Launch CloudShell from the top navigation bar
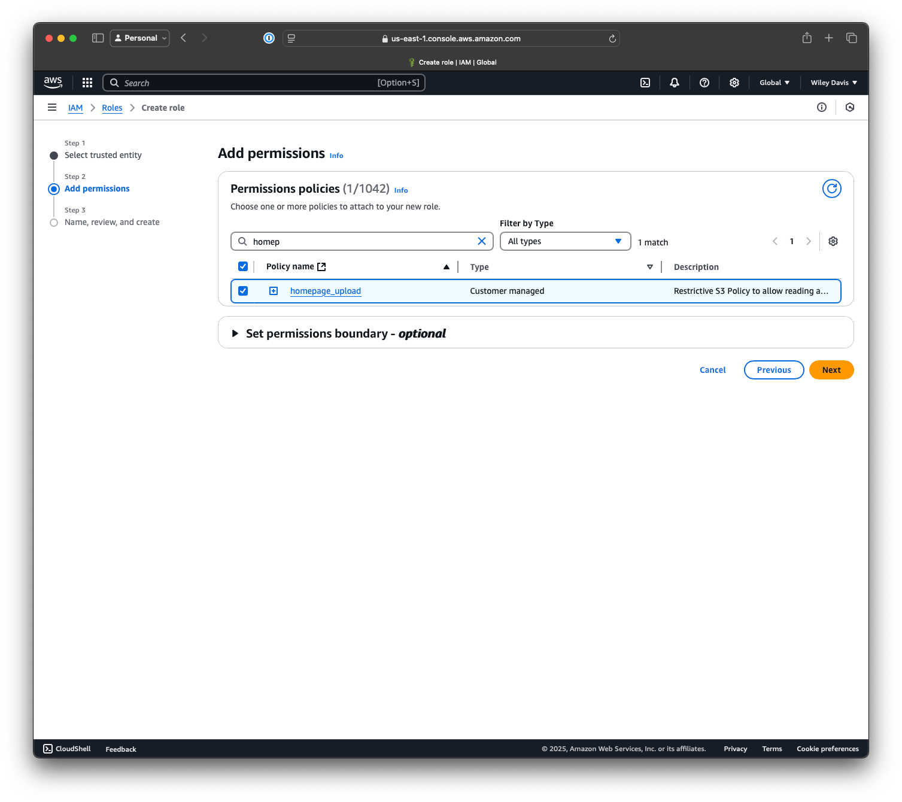The image size is (902, 802). click(645, 83)
